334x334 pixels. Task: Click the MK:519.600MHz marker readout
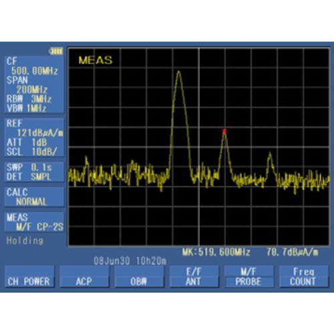pyautogui.click(x=216, y=253)
